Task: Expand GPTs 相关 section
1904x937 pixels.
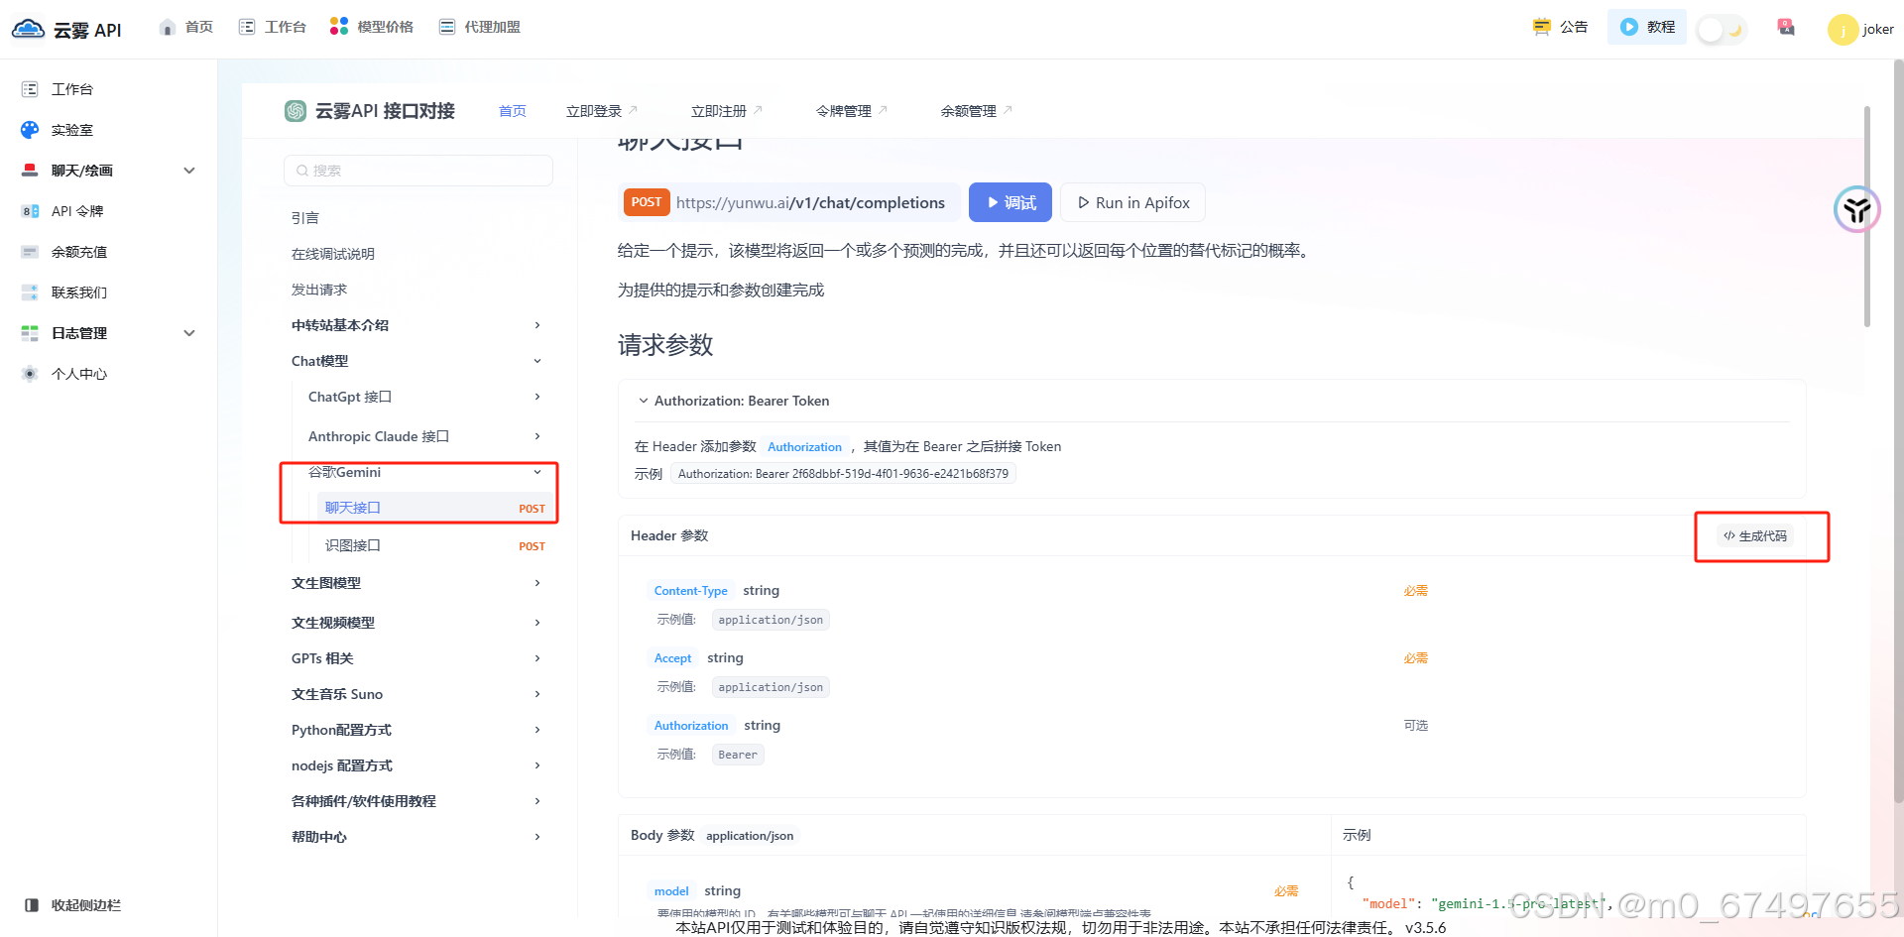Action: tap(418, 658)
